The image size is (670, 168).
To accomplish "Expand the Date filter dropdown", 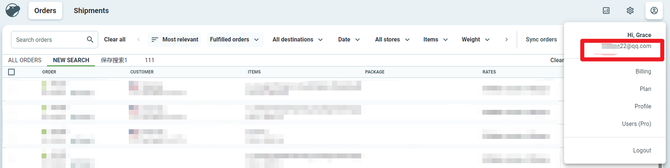I will (x=349, y=40).
